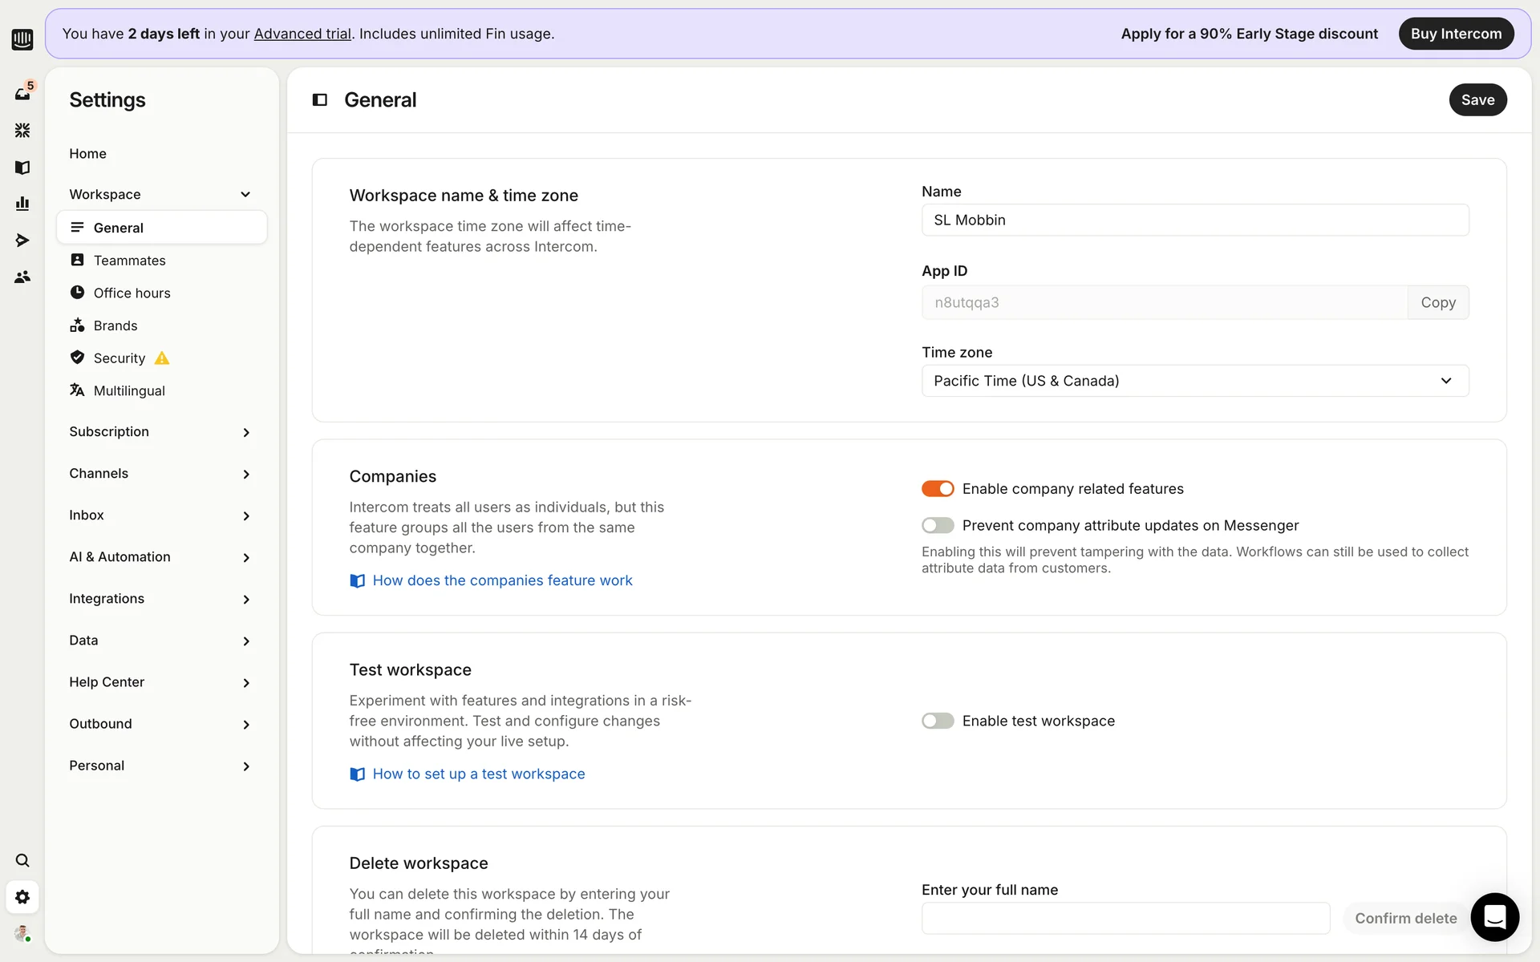Image resolution: width=1540 pixels, height=962 pixels.
Task: Open the Knowledge book icon in rail
Action: [x=22, y=168]
